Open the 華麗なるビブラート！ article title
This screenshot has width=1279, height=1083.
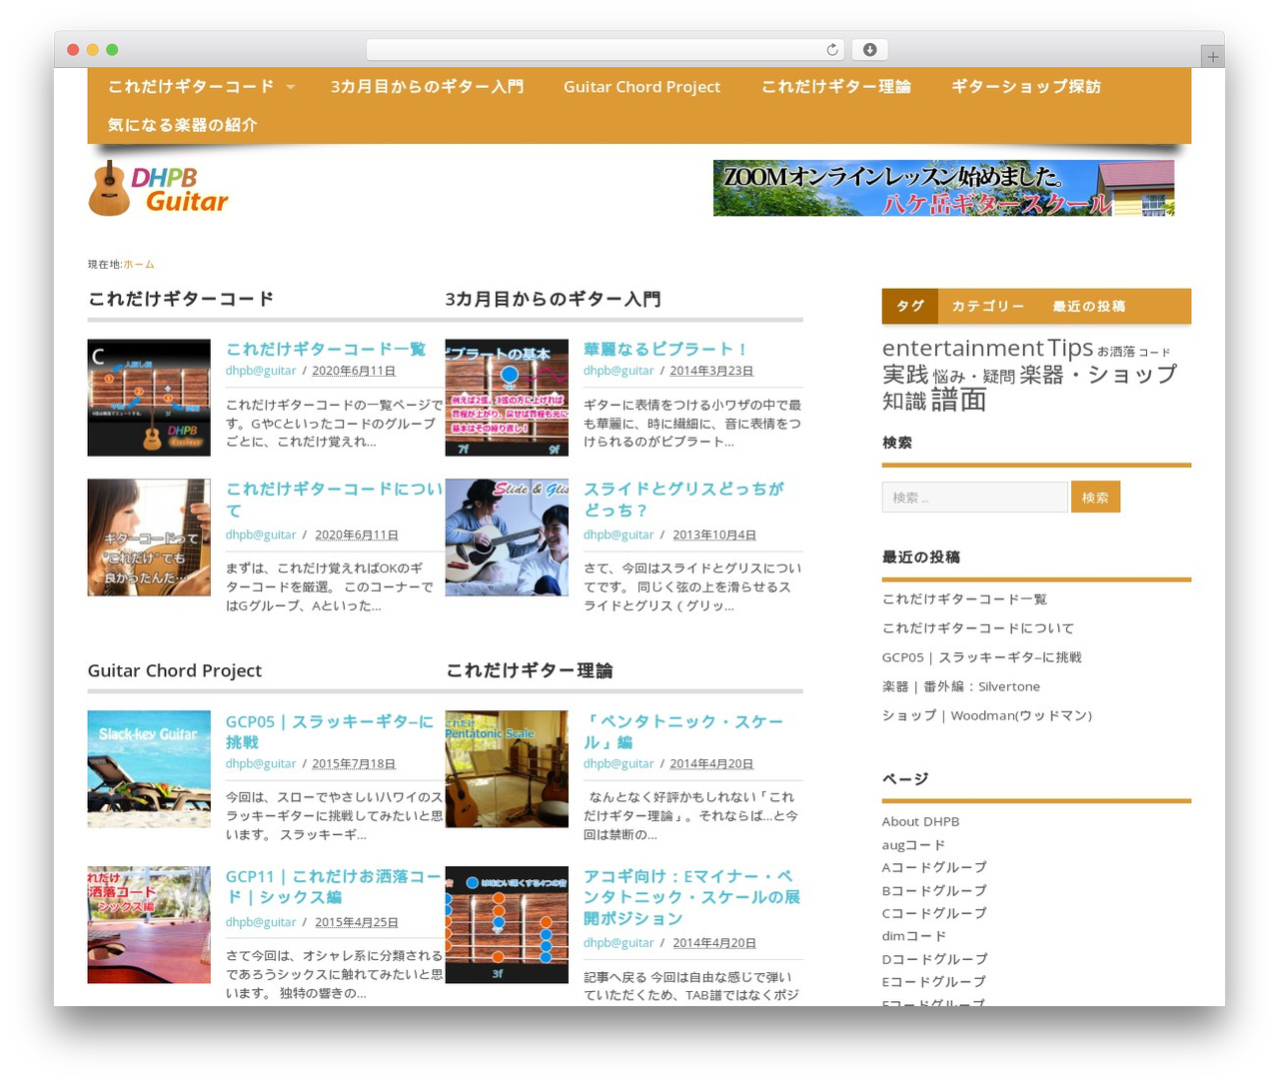tap(665, 349)
